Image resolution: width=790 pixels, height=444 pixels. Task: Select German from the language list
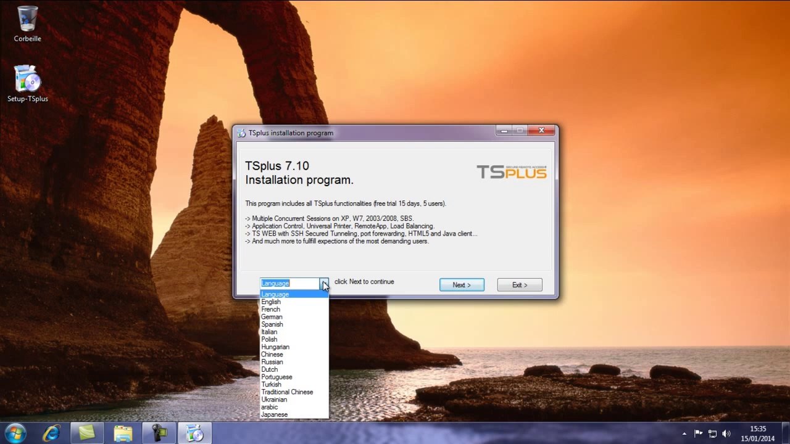pyautogui.click(x=294, y=317)
